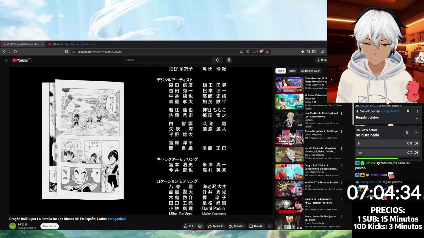Viewport: 424px width, 238px height.
Task: Open more actions ellipsis below video
Action: pyautogui.click(x=270, y=226)
